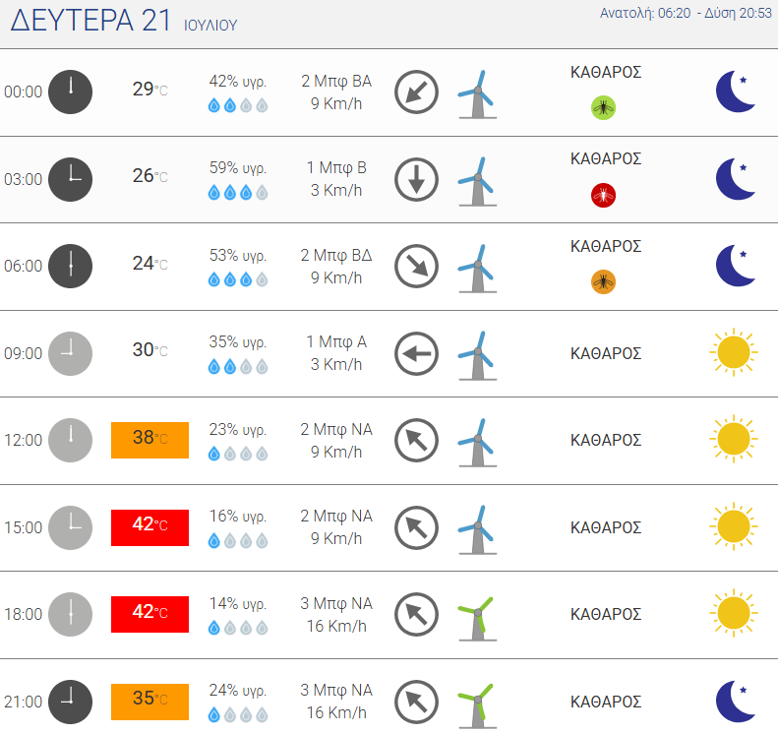Click the sun icon in the 15:00 row
The image size is (778, 734).
coord(734,526)
